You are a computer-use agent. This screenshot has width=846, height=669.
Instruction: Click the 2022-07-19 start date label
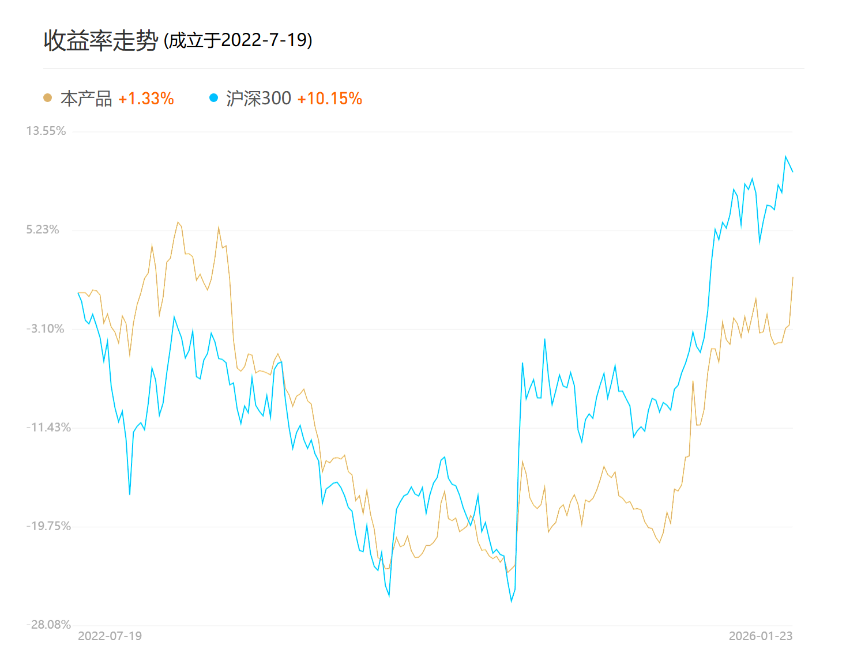click(x=110, y=636)
